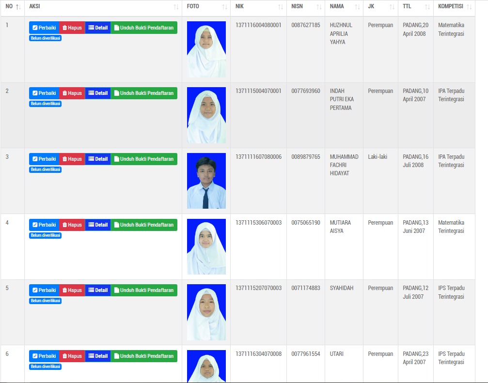Click the list icon for Huzhnul Aprilia's row
Screen dimensions: 488x383
coord(91,28)
